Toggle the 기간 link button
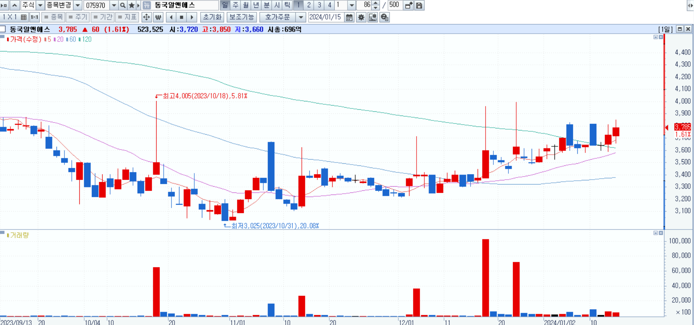Viewport: 694px width, 325px height. 103,17
